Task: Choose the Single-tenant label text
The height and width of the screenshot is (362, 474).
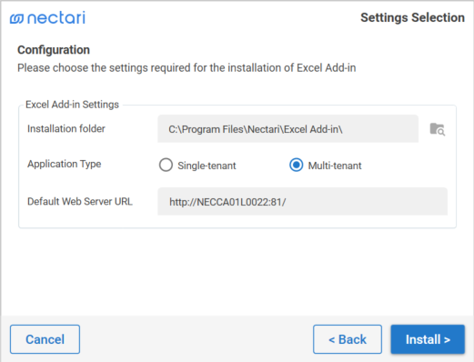Action: [207, 166]
